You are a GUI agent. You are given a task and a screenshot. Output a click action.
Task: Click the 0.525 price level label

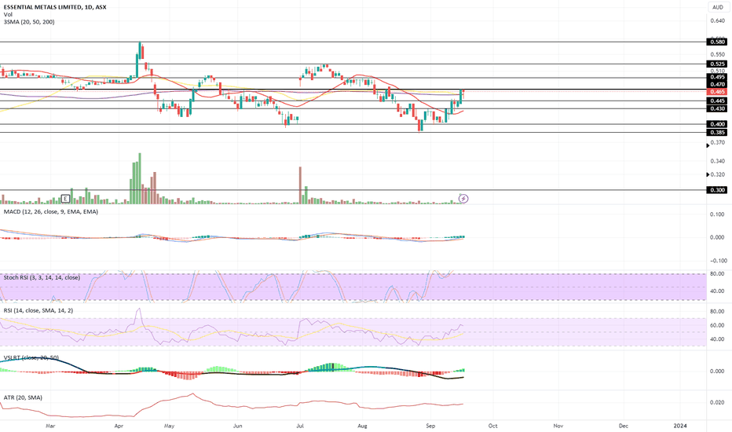tap(718, 64)
